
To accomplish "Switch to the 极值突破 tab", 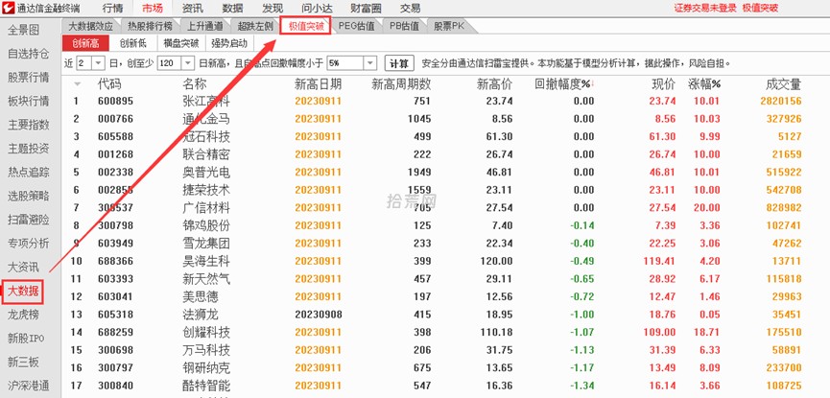I will tap(306, 26).
